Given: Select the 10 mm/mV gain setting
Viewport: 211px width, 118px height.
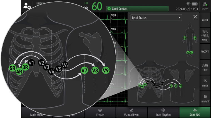Looking at the screenshot, I should click(205, 99).
